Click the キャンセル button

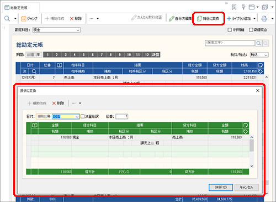pyautogui.click(x=247, y=187)
